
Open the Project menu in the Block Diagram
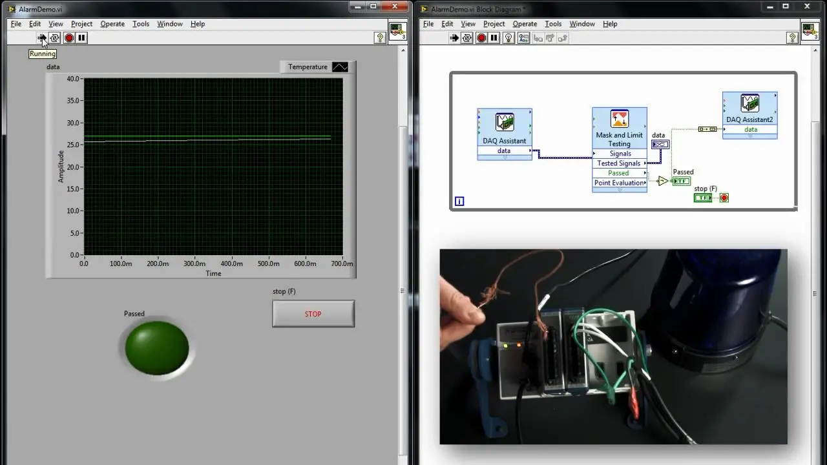pos(494,24)
